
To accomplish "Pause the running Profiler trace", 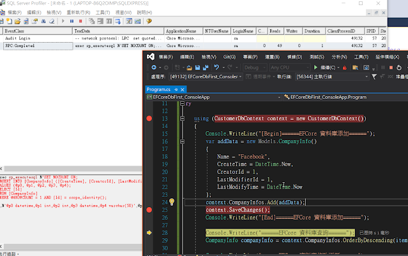I will [72, 21].
